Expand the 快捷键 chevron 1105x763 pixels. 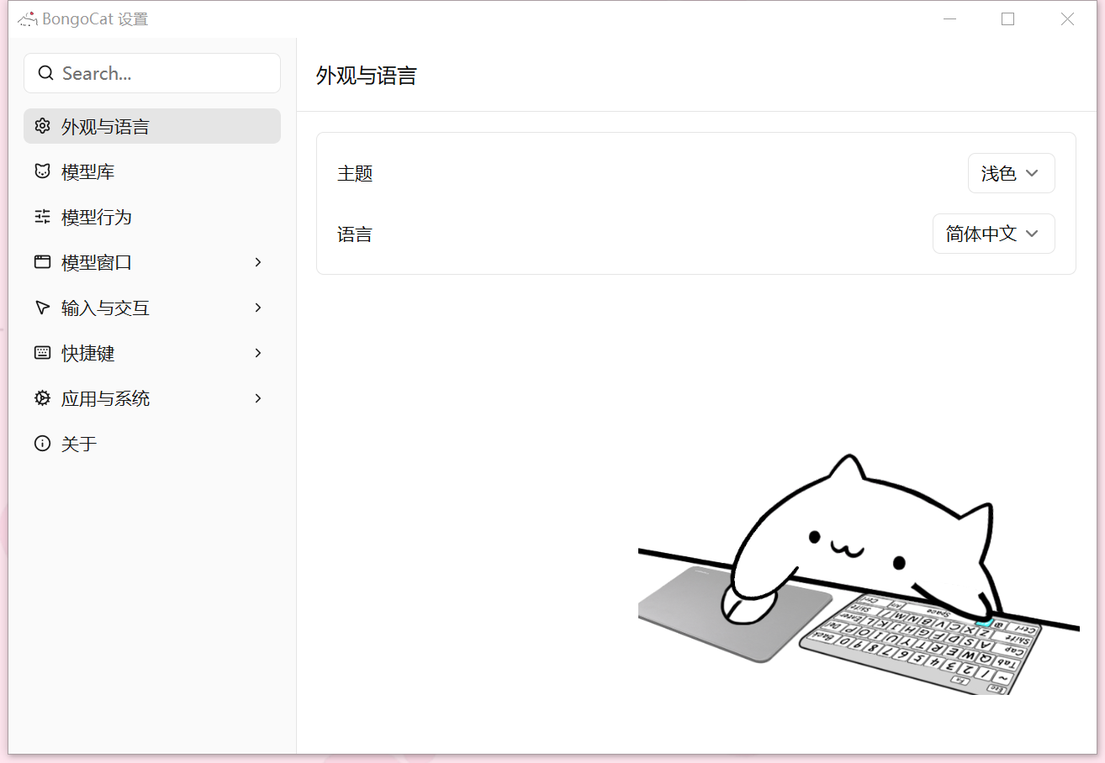[x=258, y=353]
